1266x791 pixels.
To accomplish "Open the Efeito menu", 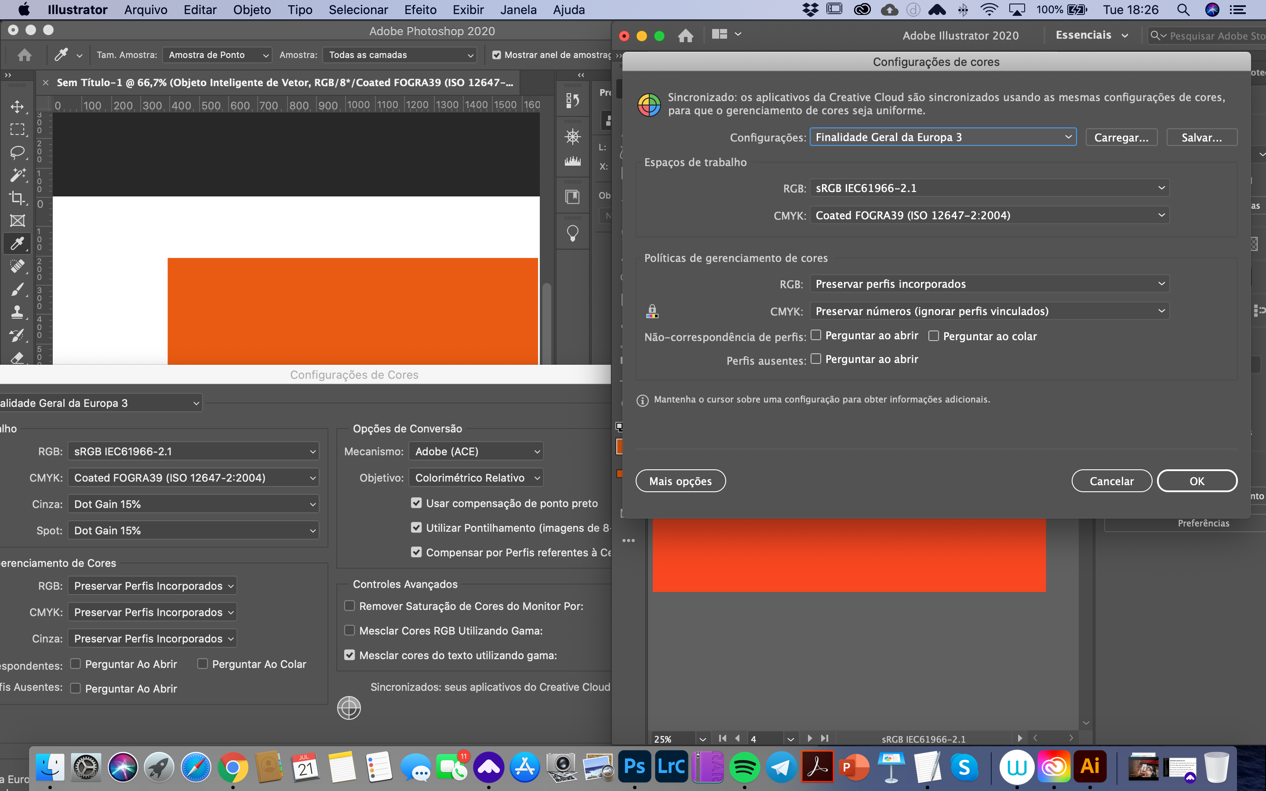I will coord(420,9).
